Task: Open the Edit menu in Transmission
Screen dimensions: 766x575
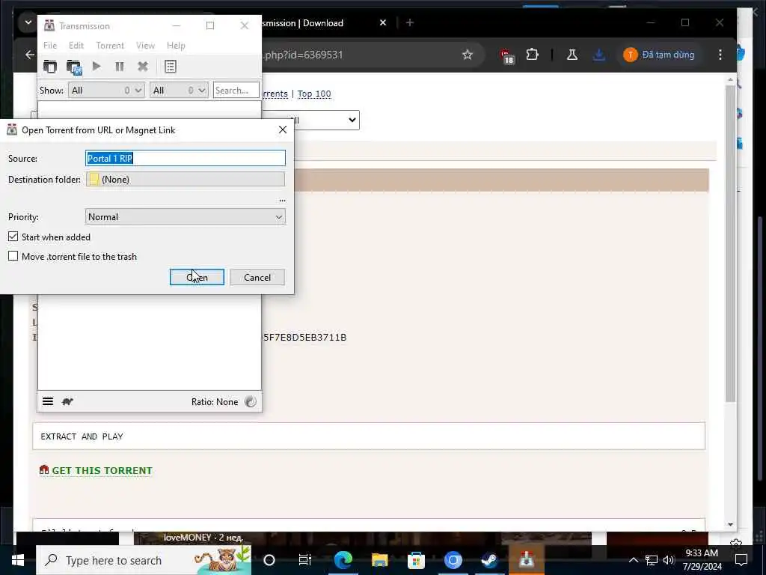Action: (x=76, y=46)
